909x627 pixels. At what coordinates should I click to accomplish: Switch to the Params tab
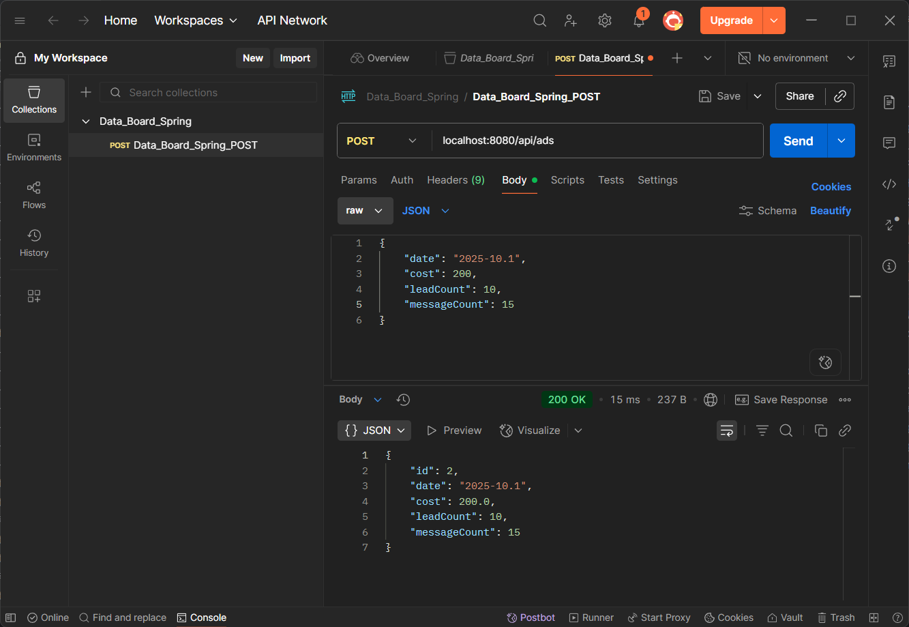point(359,180)
